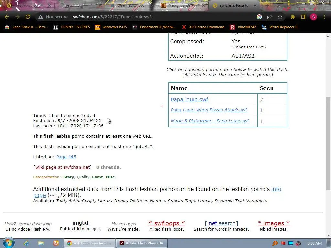Open the imgtxt link

[x=80, y=223]
